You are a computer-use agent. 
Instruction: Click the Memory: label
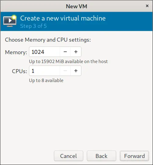click(x=16, y=52)
